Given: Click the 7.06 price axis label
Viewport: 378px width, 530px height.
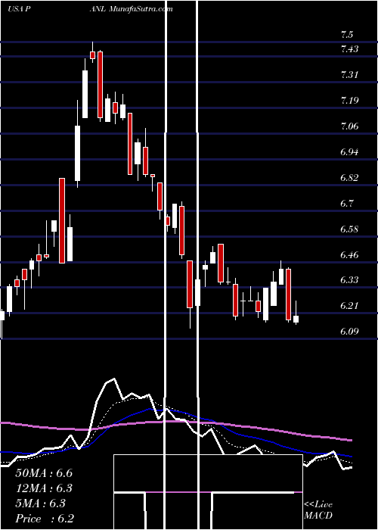Looking at the screenshot, I should [x=349, y=126].
